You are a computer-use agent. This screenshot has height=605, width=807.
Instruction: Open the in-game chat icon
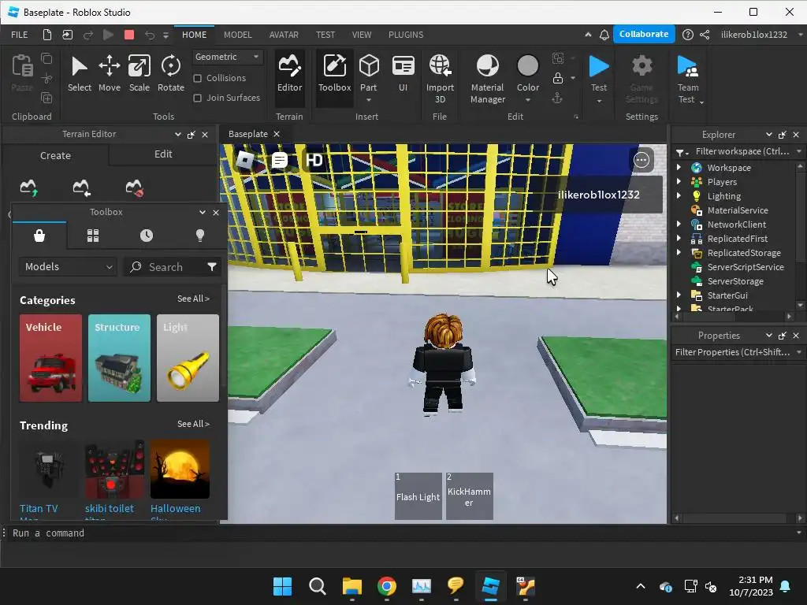(x=280, y=161)
